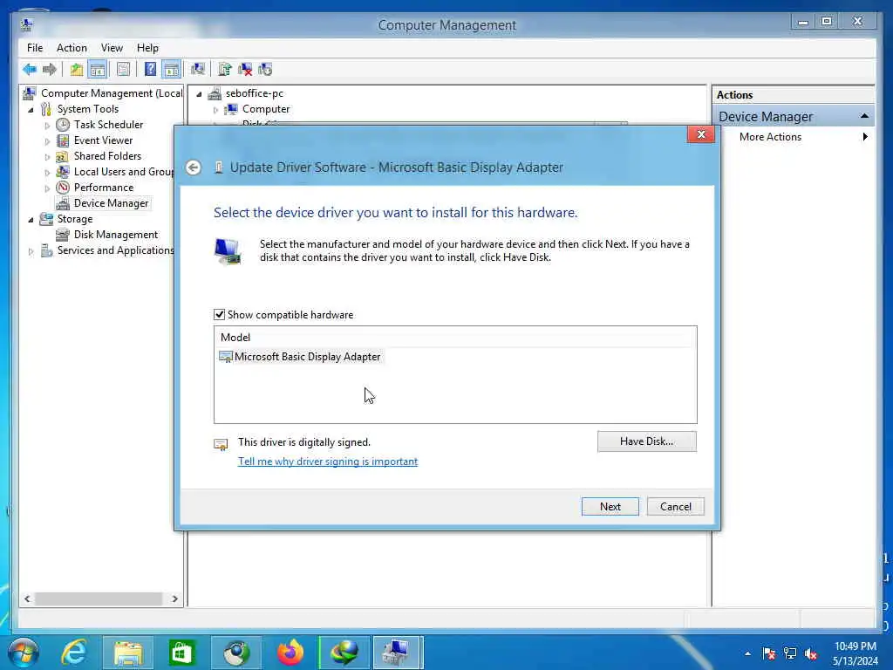Click the blue Back arrow in the toolbar
The height and width of the screenshot is (670, 893).
click(x=30, y=70)
